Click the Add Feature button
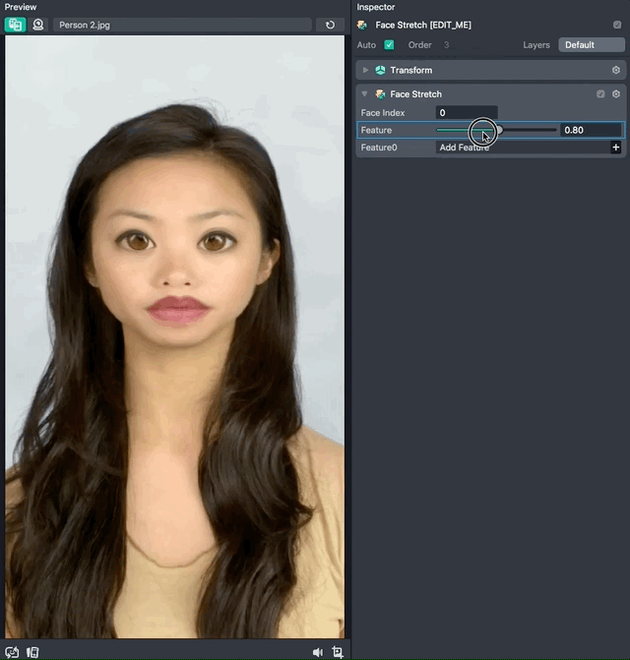Screen dimensions: 630x660 tap(522, 148)
